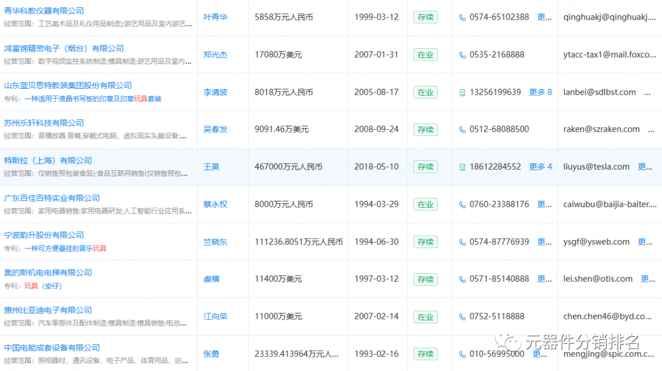This screenshot has width=662, height=371.
Task: Select capital 9091.46万美元 cell
Action: [281, 129]
